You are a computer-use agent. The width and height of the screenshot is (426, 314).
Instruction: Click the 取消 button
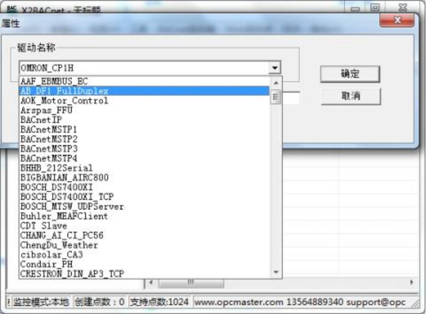click(351, 96)
